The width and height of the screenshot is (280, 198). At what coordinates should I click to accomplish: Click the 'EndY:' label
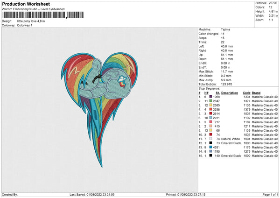[x=203, y=67]
